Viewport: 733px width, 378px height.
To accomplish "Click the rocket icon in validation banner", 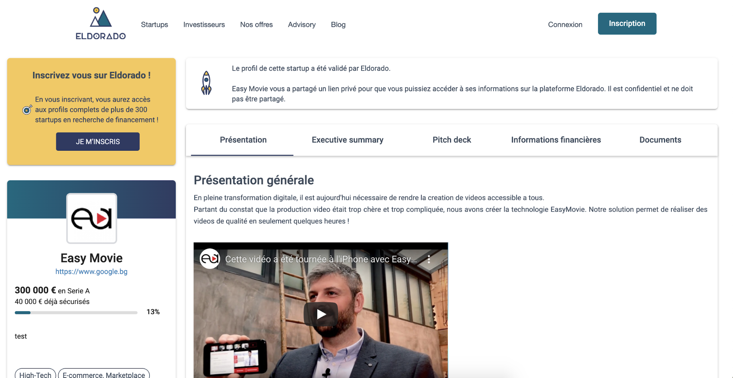I will (x=206, y=83).
